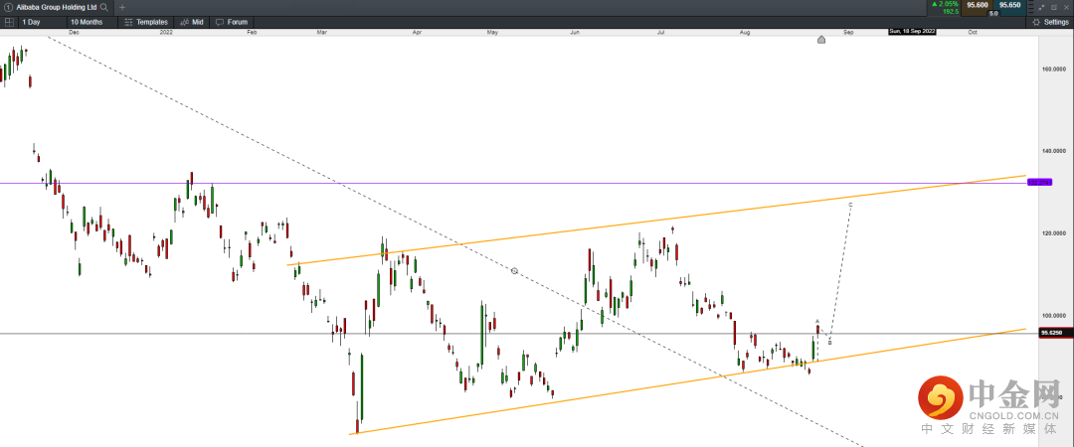Open the Templates menu
This screenshot has width=1074, height=447.
point(146,22)
